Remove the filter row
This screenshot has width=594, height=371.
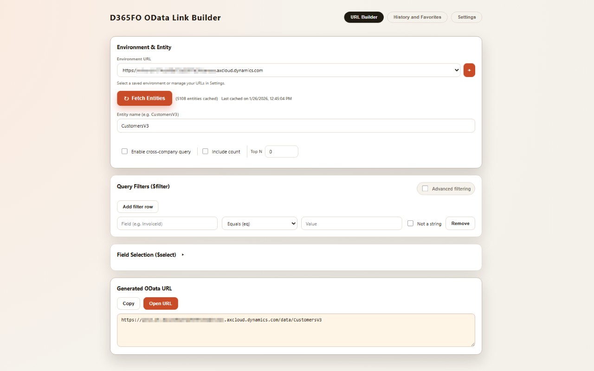460,224
